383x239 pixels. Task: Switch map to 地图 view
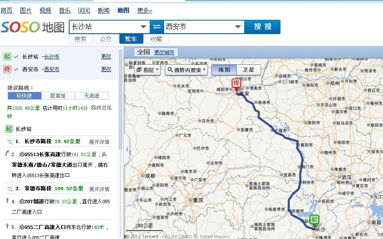click(224, 70)
